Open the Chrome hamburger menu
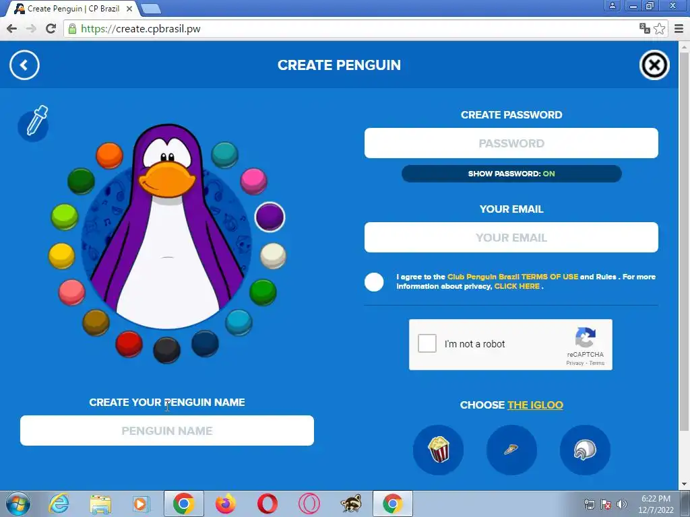 (679, 28)
